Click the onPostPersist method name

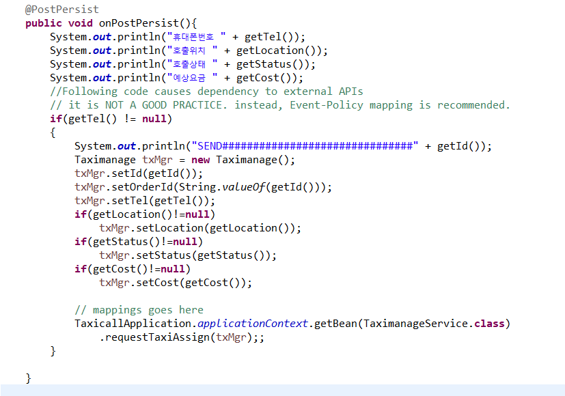[139, 23]
